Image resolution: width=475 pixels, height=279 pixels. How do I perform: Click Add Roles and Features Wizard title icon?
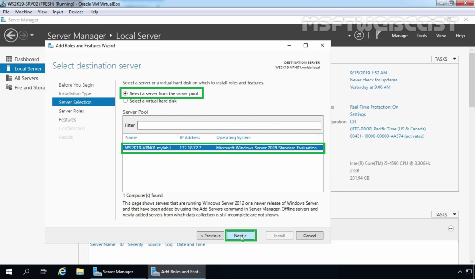click(51, 46)
